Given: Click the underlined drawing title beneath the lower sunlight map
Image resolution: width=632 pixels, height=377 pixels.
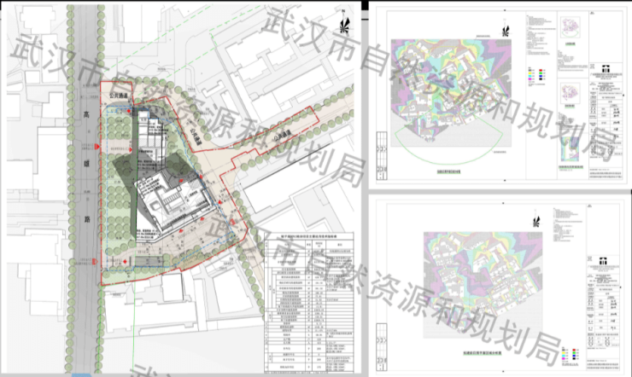Looking at the screenshot, I should click(482, 353).
